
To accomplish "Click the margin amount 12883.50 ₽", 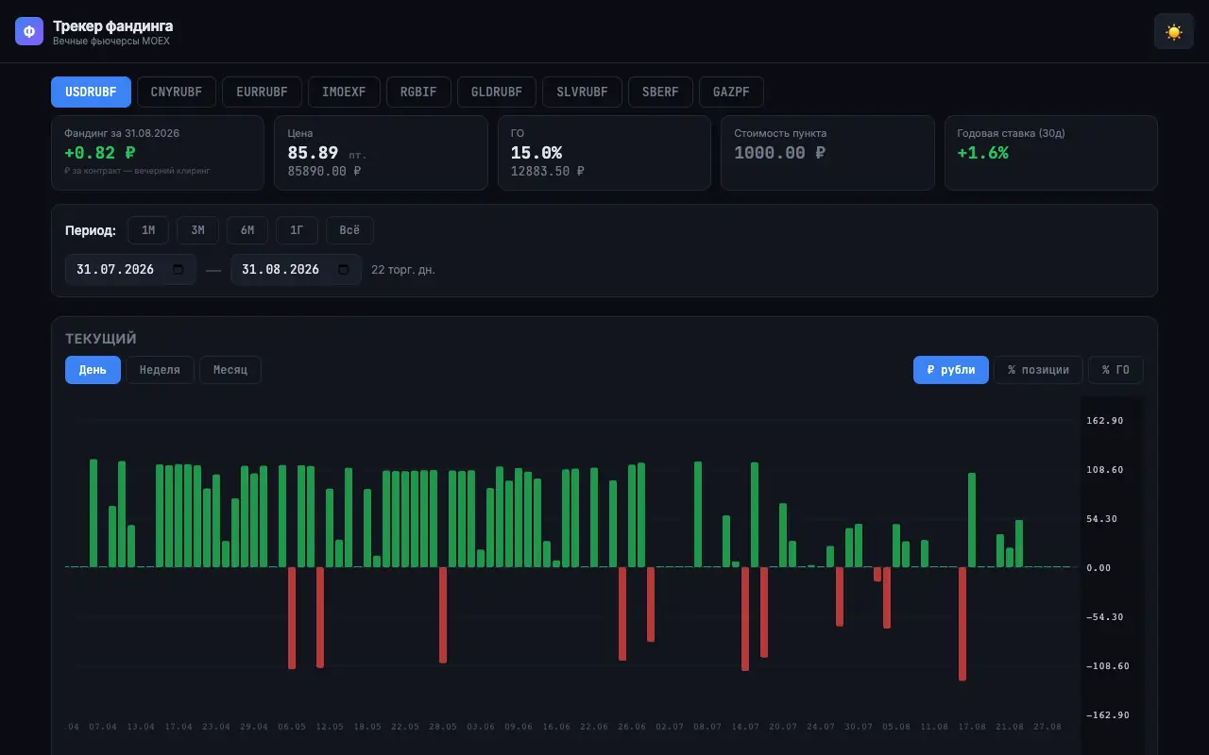I will point(548,172).
